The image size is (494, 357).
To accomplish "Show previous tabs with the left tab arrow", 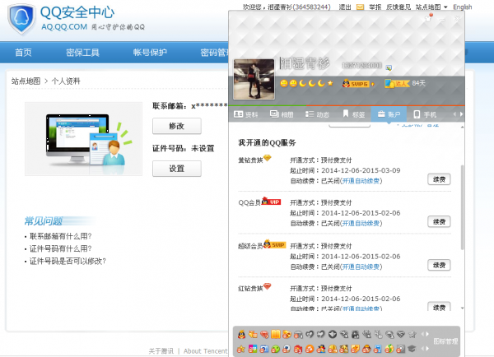I will (x=454, y=114).
